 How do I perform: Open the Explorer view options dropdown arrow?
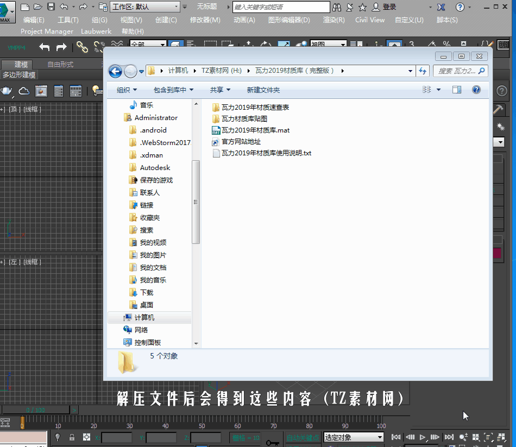(x=438, y=90)
